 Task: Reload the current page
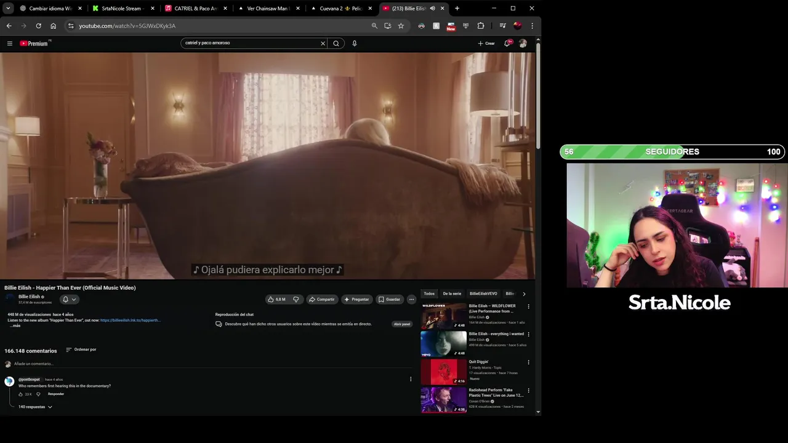tap(38, 26)
